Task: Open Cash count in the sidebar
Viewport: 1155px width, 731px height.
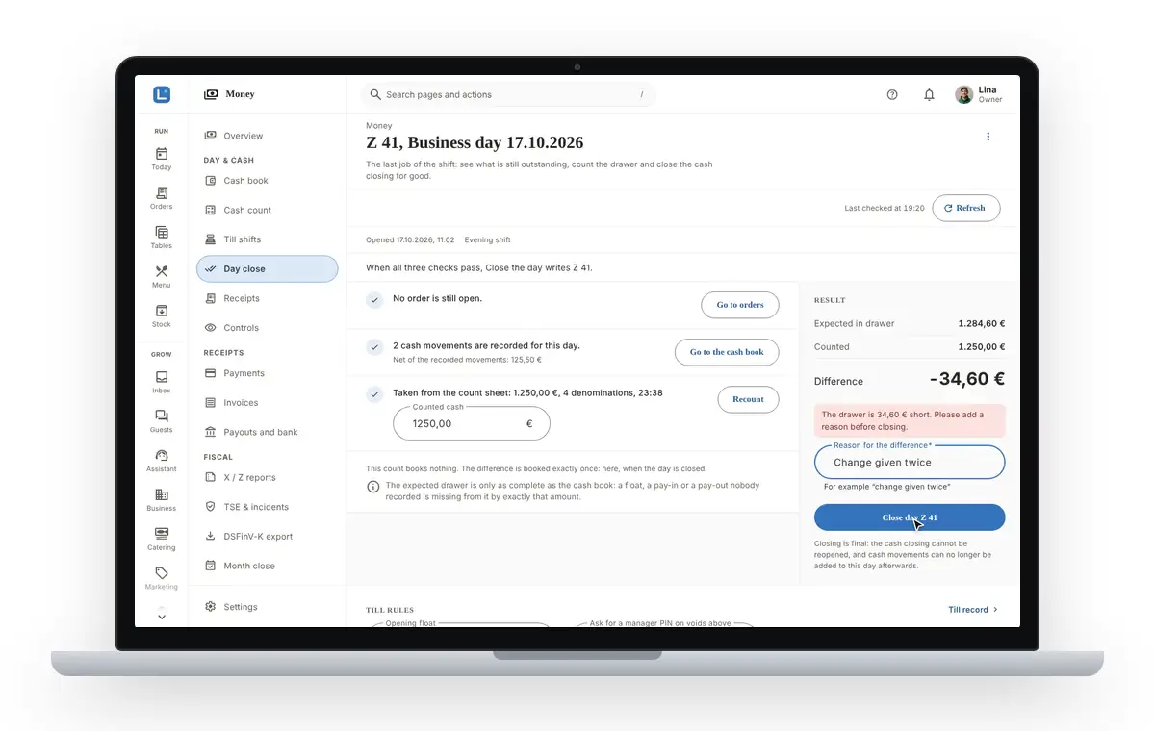Action: pyautogui.click(x=268, y=210)
